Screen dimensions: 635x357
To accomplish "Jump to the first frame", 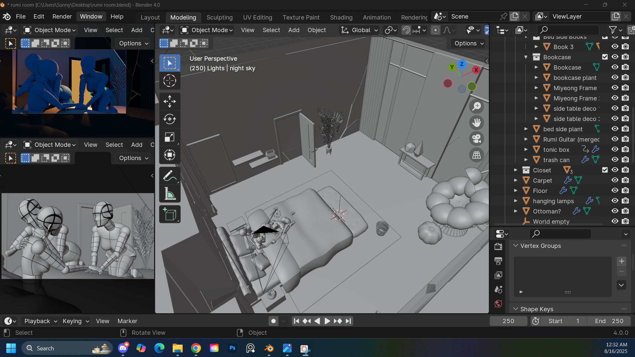I will (x=297, y=321).
